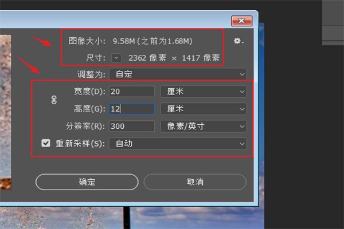
Task: Click the 图像大小 9.58M text
Action: [130, 41]
